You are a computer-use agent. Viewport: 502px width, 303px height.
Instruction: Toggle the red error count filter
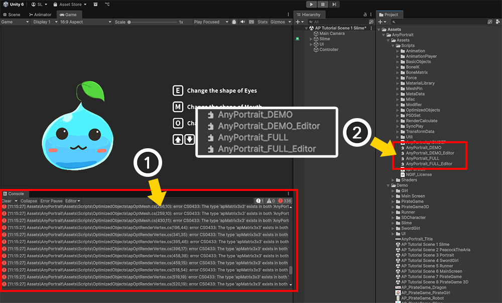(284, 201)
